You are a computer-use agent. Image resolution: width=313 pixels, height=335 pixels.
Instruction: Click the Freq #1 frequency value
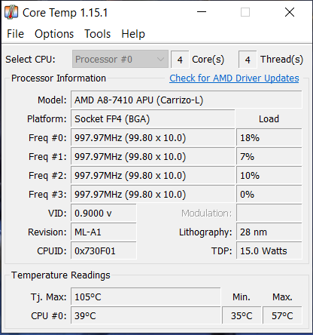[153, 157]
